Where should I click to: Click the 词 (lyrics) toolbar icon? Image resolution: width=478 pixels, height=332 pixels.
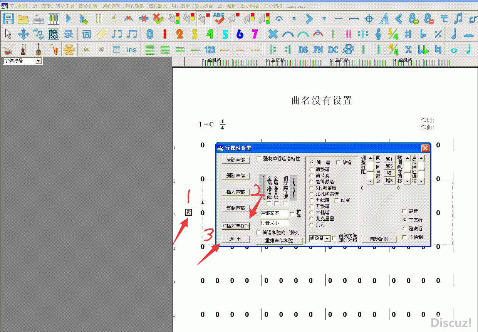[86, 34]
